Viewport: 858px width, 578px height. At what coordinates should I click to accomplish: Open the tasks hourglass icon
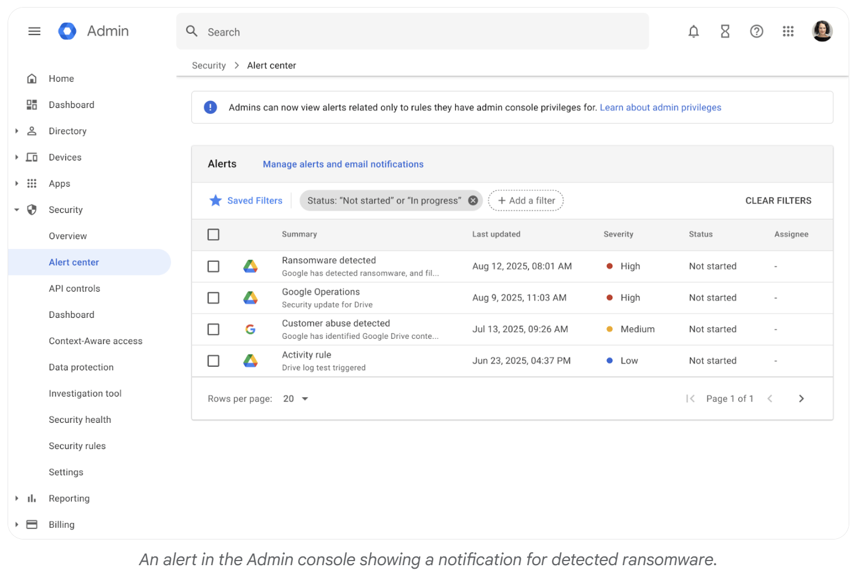[725, 31]
